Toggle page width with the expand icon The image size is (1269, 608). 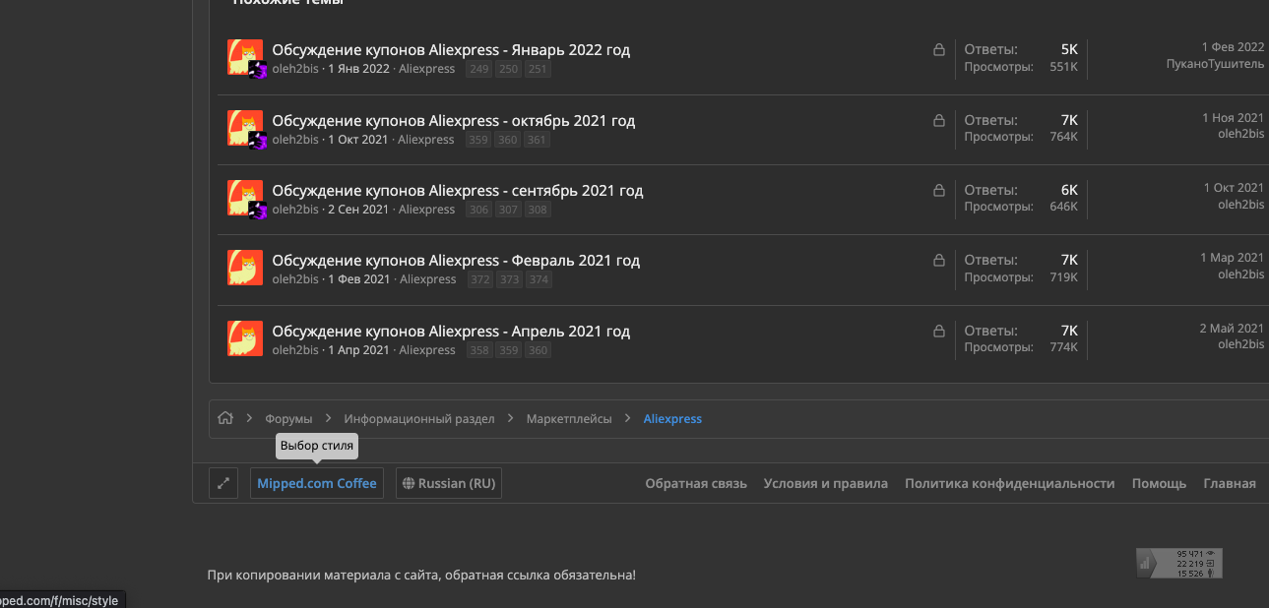223,483
